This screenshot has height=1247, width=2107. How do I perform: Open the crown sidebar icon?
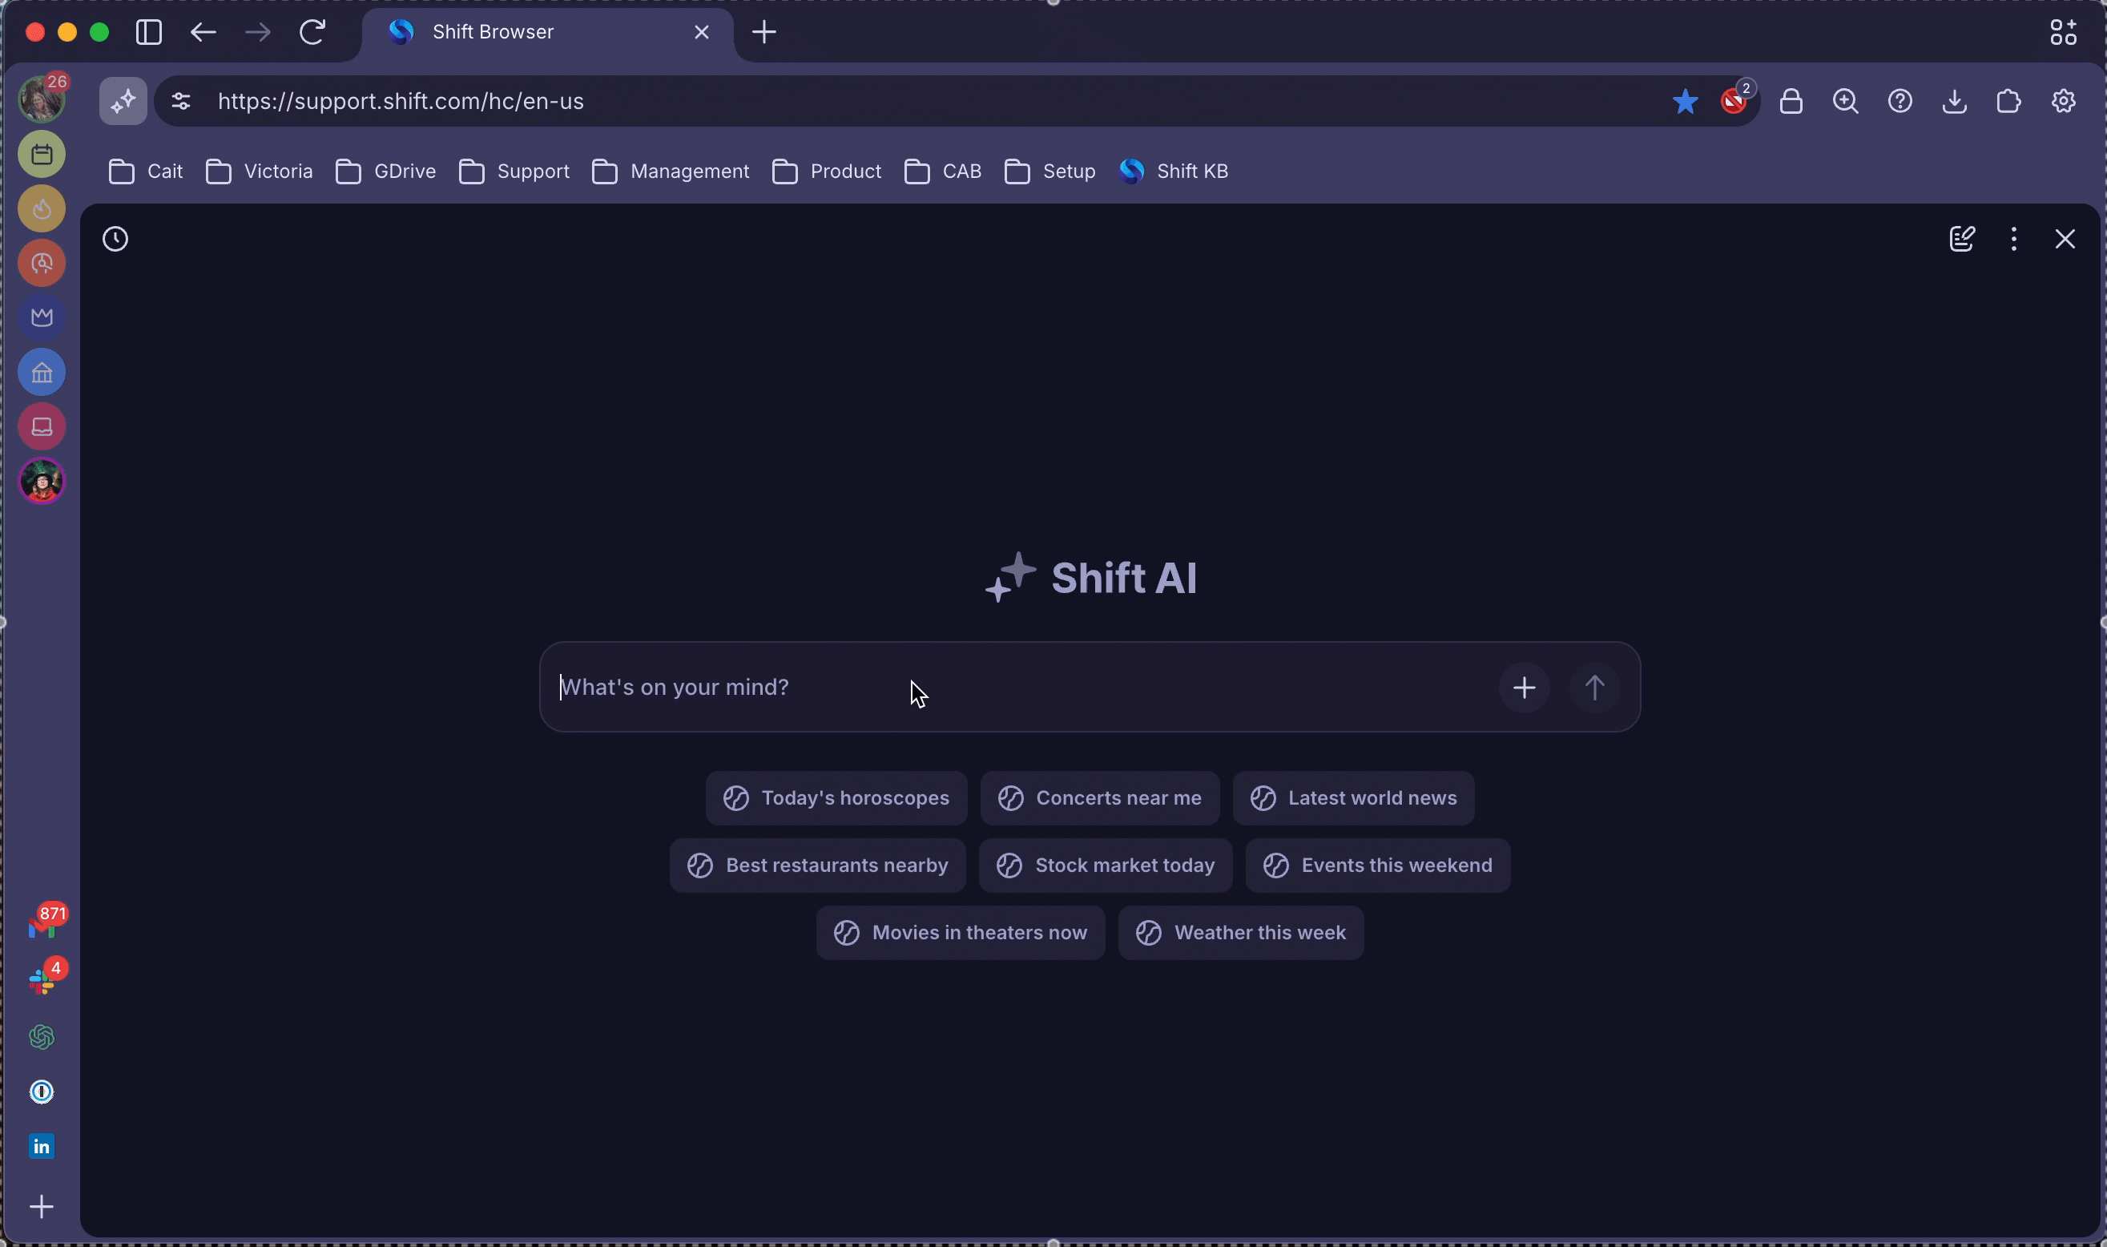click(42, 317)
